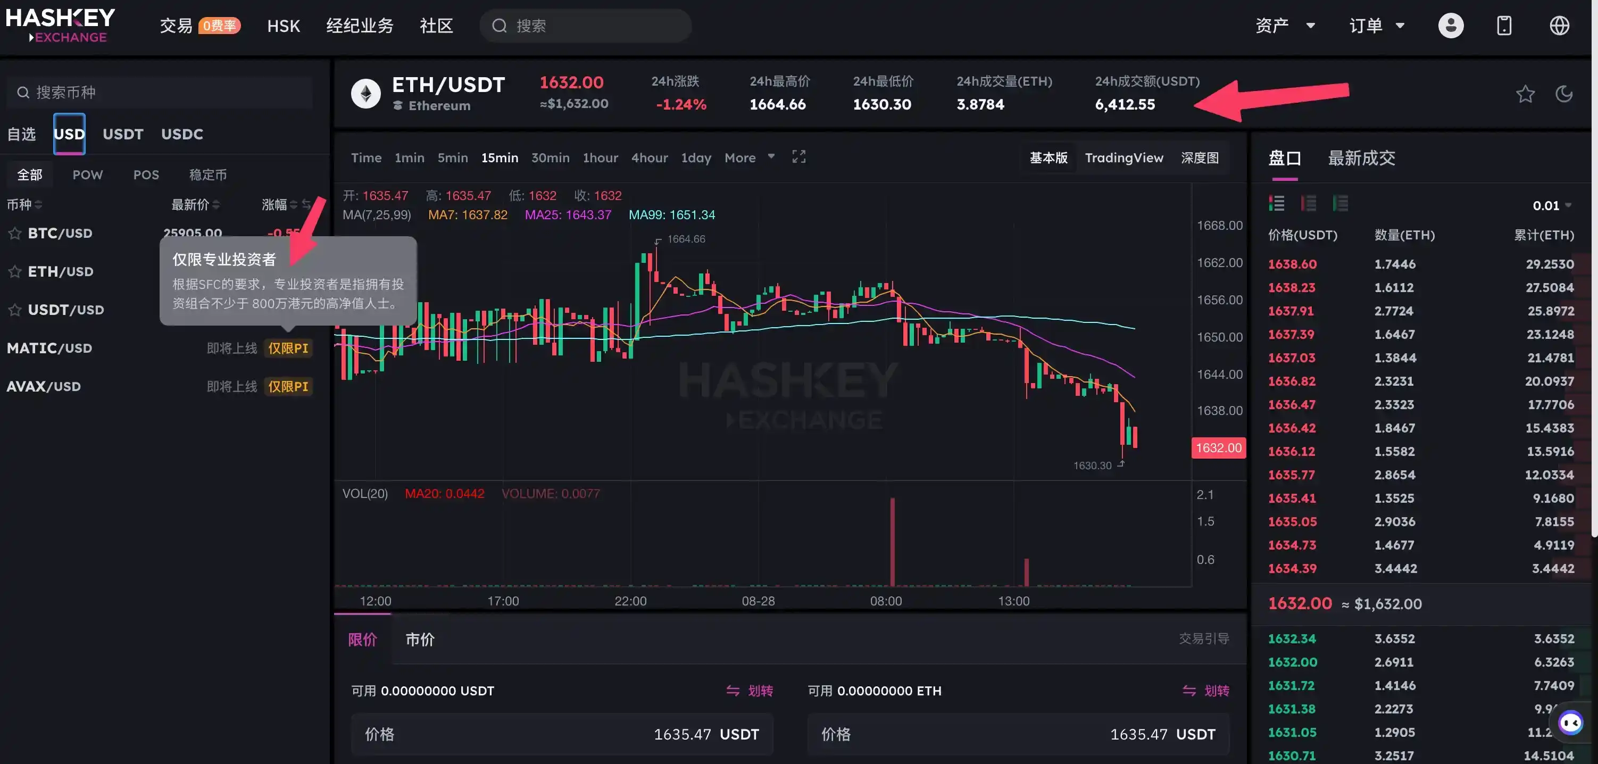This screenshot has width=1598, height=764.
Task: Click the USDT transfer arrows icon
Action: coord(733,691)
